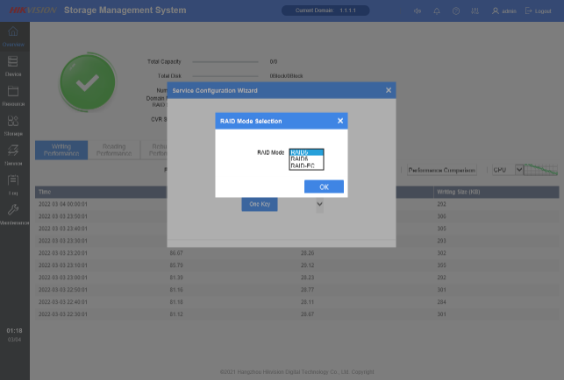Click OK in RAID Mode Selection

point(324,186)
